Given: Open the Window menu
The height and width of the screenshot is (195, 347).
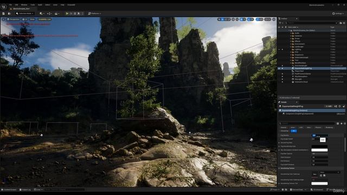Looking at the screenshot, I should tap(24, 5).
